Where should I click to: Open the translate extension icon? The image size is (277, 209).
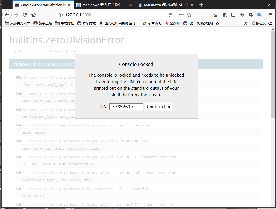pos(259,15)
